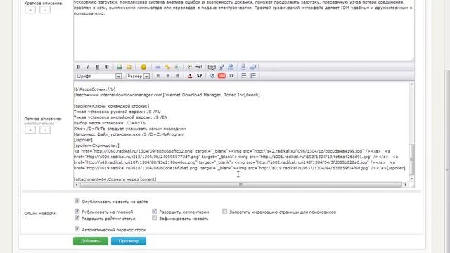Click the typography TT icon

231,76
